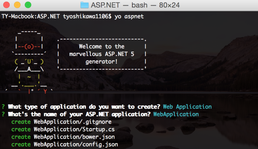Click the 'Welcome to the' banner line
Image resolution: width=258 pixels, height=149 pixels.
pos(102,46)
